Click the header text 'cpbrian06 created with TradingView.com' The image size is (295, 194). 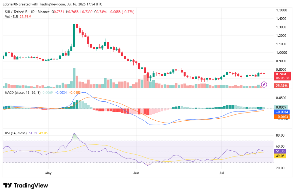[34, 4]
